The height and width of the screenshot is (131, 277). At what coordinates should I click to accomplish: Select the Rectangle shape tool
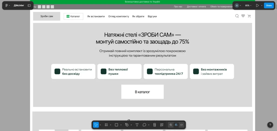116,125
